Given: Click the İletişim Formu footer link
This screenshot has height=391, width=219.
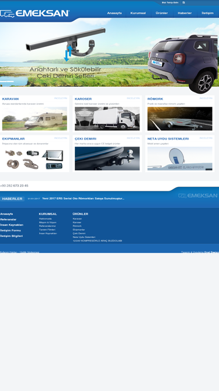Looking at the screenshot, I should coord(11,230).
